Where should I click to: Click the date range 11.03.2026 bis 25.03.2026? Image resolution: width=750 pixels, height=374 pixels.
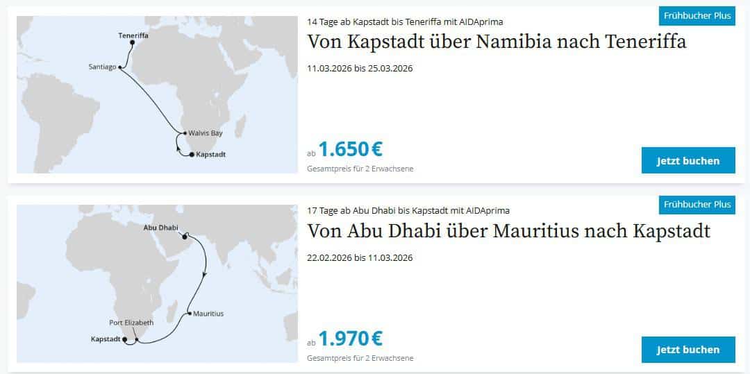pos(360,69)
